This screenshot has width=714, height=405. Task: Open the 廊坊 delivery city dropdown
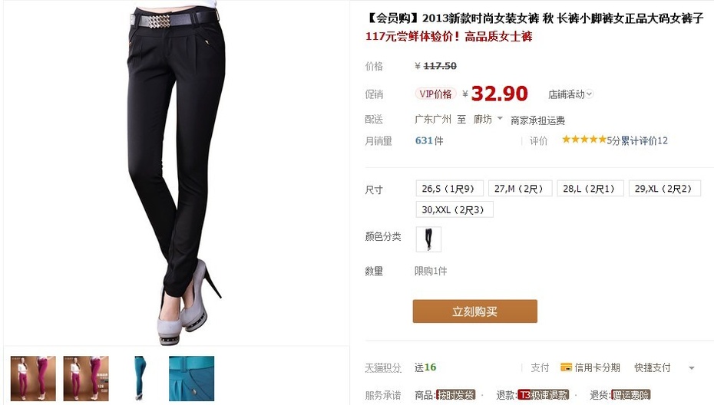tap(488, 119)
